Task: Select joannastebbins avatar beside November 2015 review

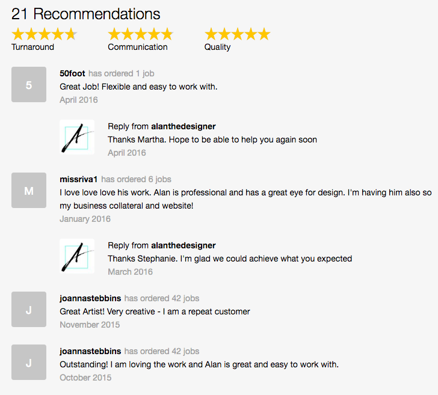Action: click(x=29, y=309)
